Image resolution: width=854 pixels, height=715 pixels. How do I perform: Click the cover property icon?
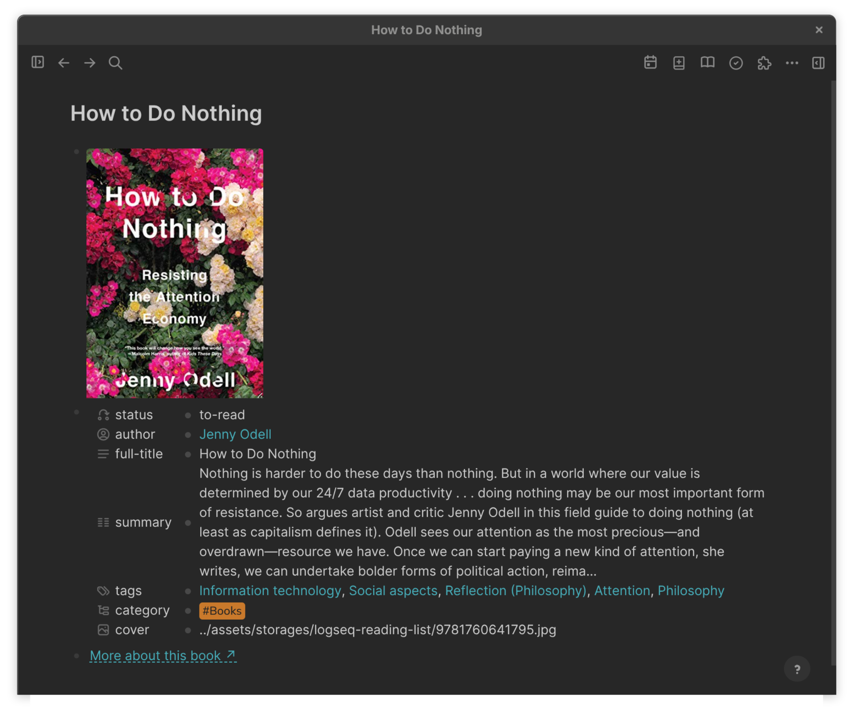coord(103,630)
